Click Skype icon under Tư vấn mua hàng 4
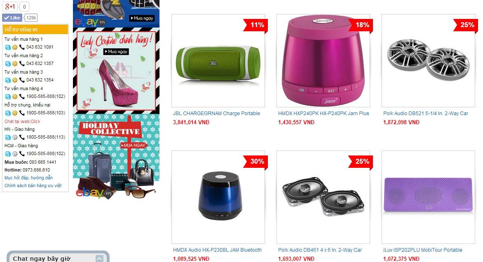 8,97
